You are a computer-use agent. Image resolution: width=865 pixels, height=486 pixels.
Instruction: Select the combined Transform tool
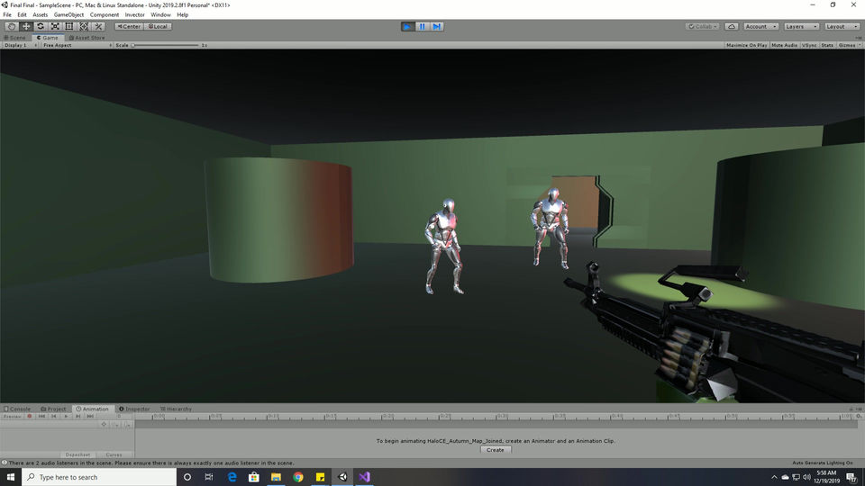[84, 26]
